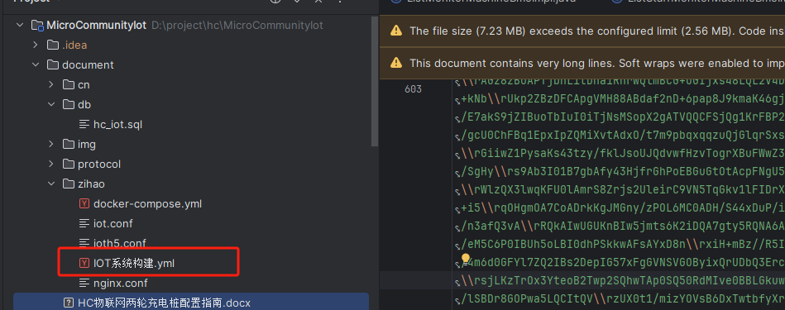Click soft-wrap marker beside /lSBDr8GO line
Screen dimensions: 785x310
[x=457, y=301]
